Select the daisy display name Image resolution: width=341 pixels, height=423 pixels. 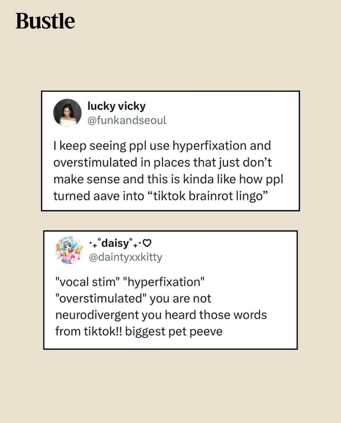[115, 243]
